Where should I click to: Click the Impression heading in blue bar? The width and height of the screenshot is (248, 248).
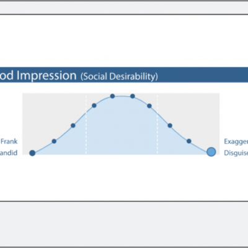46,76
